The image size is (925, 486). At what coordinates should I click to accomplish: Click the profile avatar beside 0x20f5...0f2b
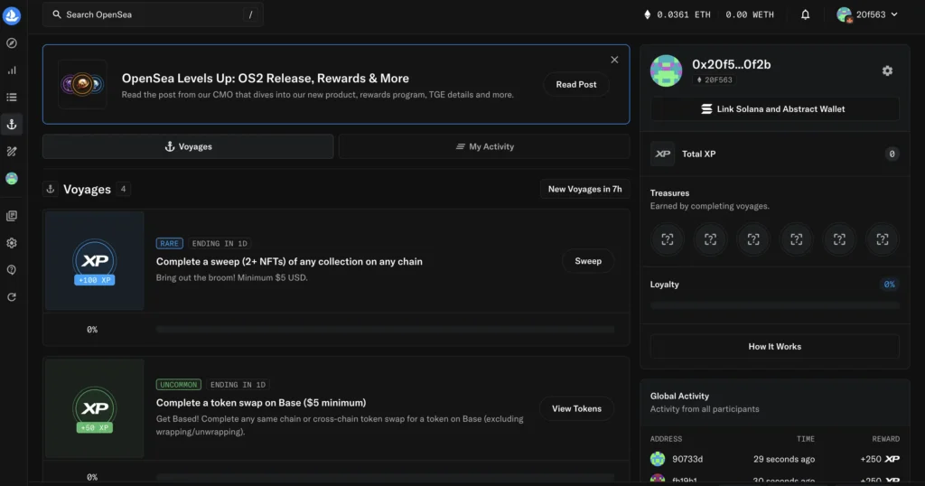click(x=666, y=70)
